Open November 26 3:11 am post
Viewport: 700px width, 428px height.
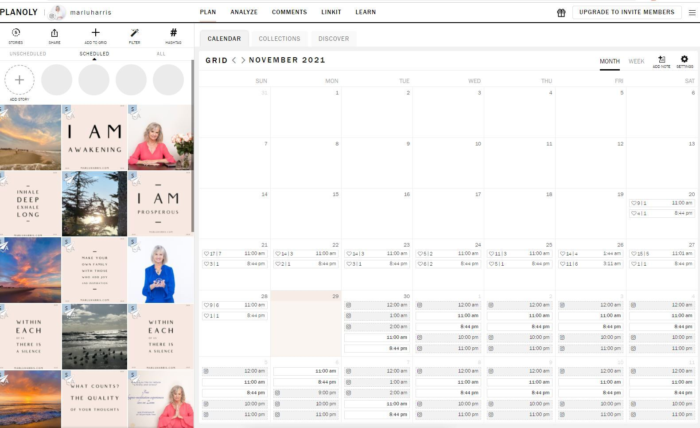(x=591, y=264)
